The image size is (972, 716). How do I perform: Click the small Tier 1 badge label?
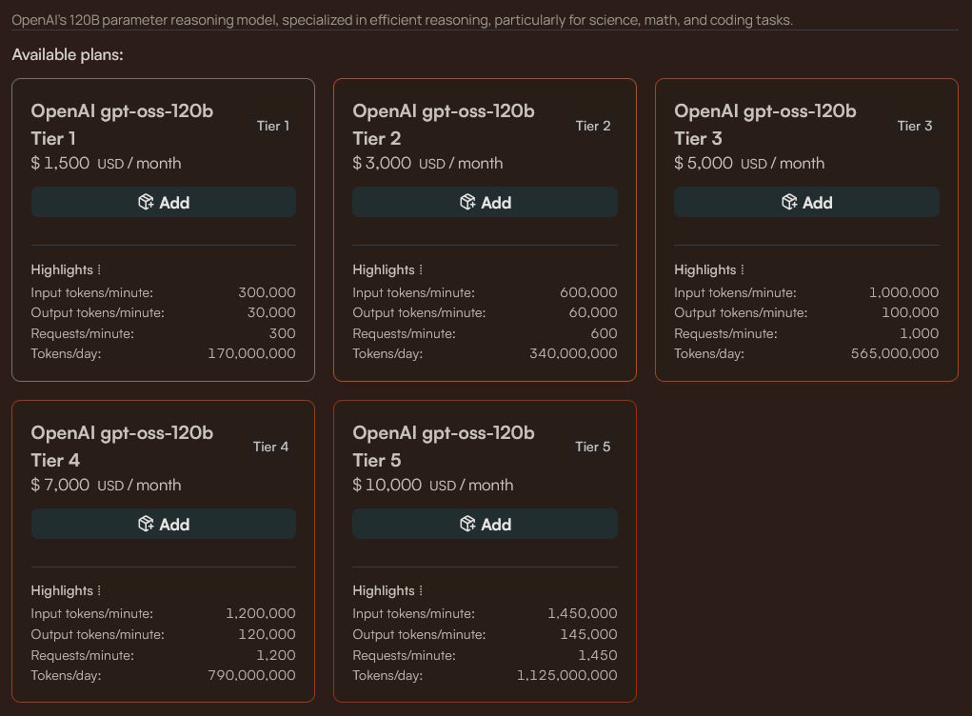click(273, 126)
